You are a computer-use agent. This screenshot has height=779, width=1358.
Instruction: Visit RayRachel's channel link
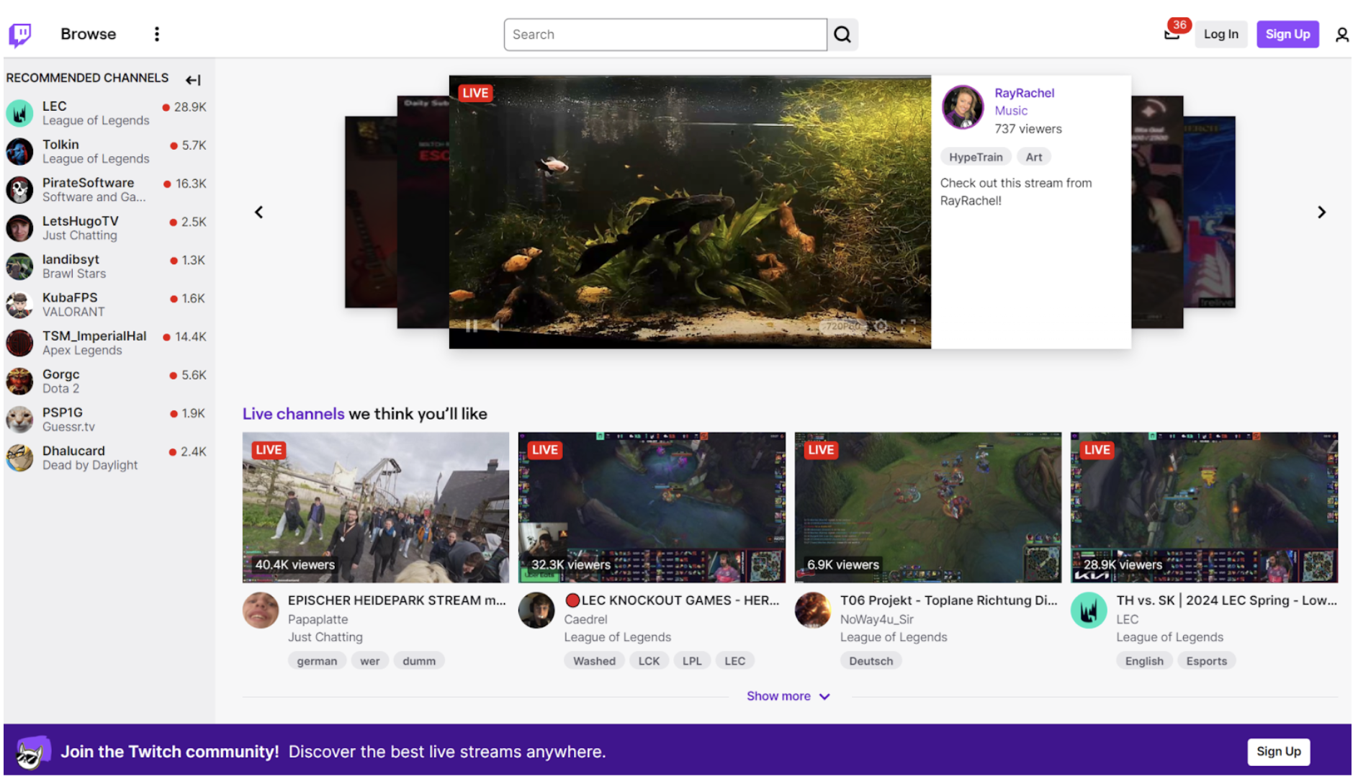click(x=1024, y=93)
